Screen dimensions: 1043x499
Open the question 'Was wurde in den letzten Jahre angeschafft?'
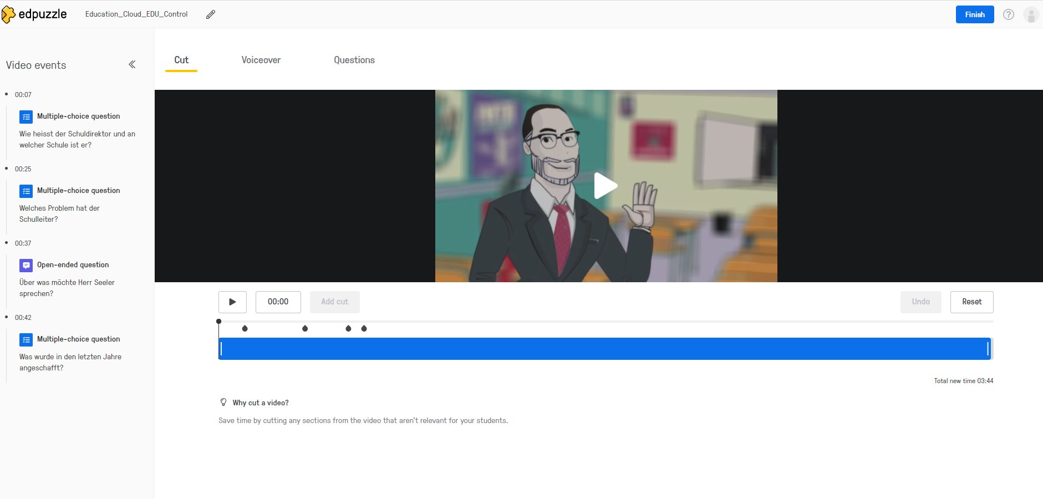pos(70,362)
